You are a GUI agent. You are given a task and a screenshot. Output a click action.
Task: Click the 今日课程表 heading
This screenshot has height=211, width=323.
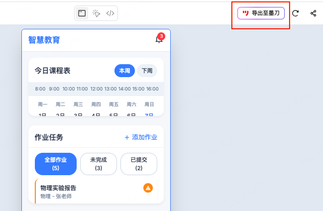pyautogui.click(x=53, y=71)
